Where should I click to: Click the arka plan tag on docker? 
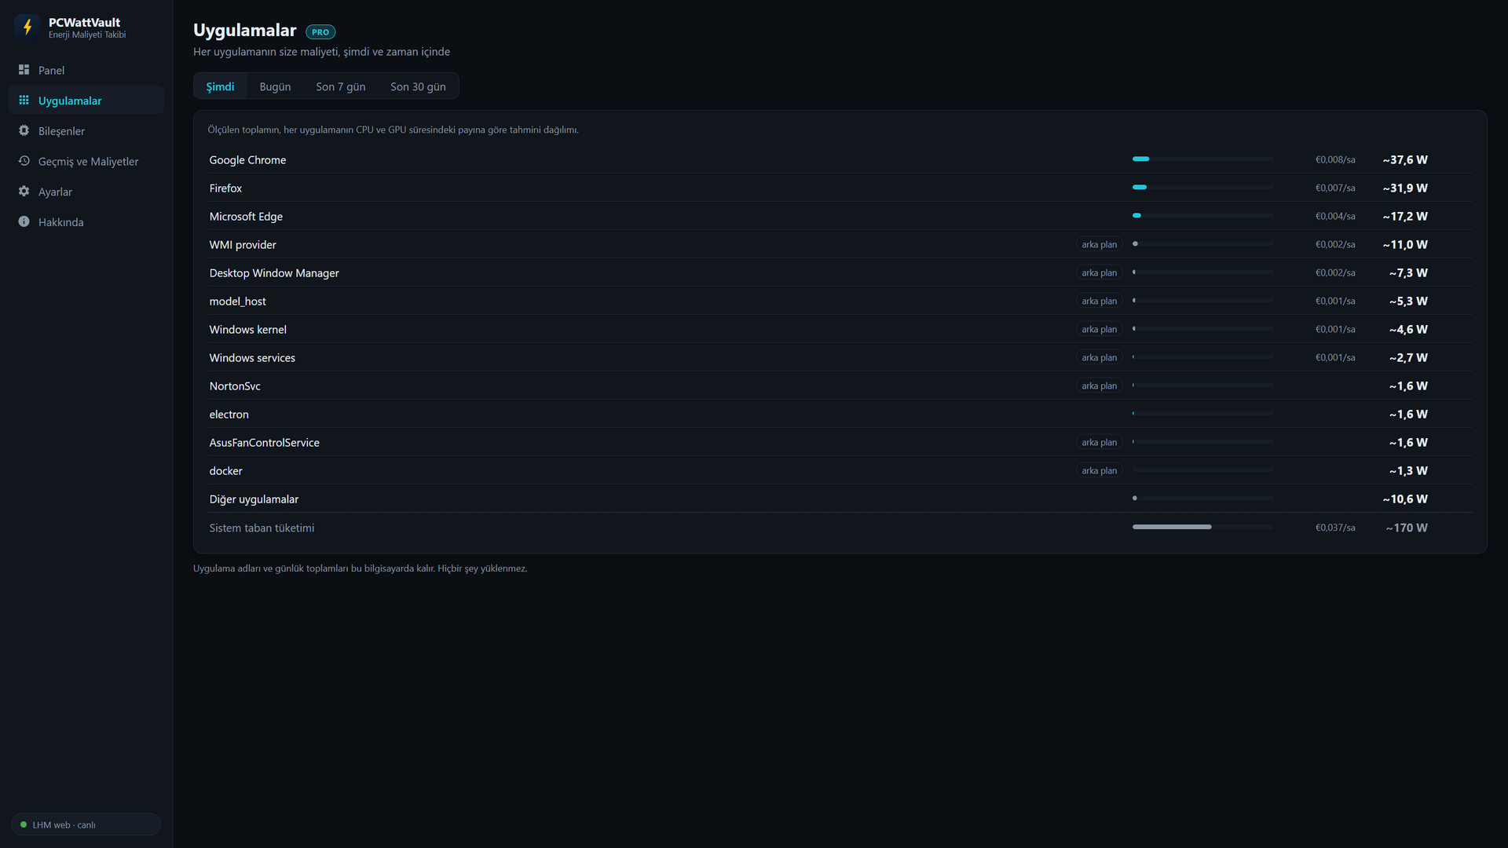(1099, 470)
